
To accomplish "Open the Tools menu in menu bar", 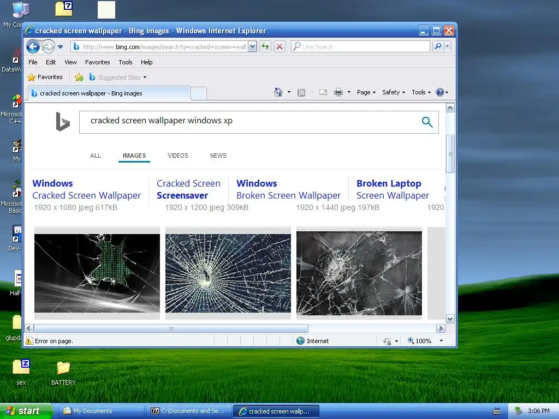I will [126, 62].
